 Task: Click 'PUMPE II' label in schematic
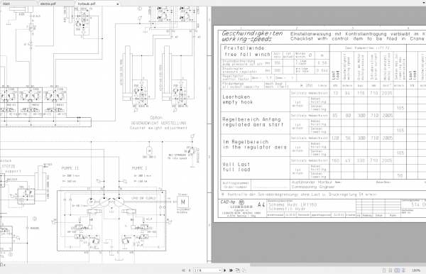70,168
